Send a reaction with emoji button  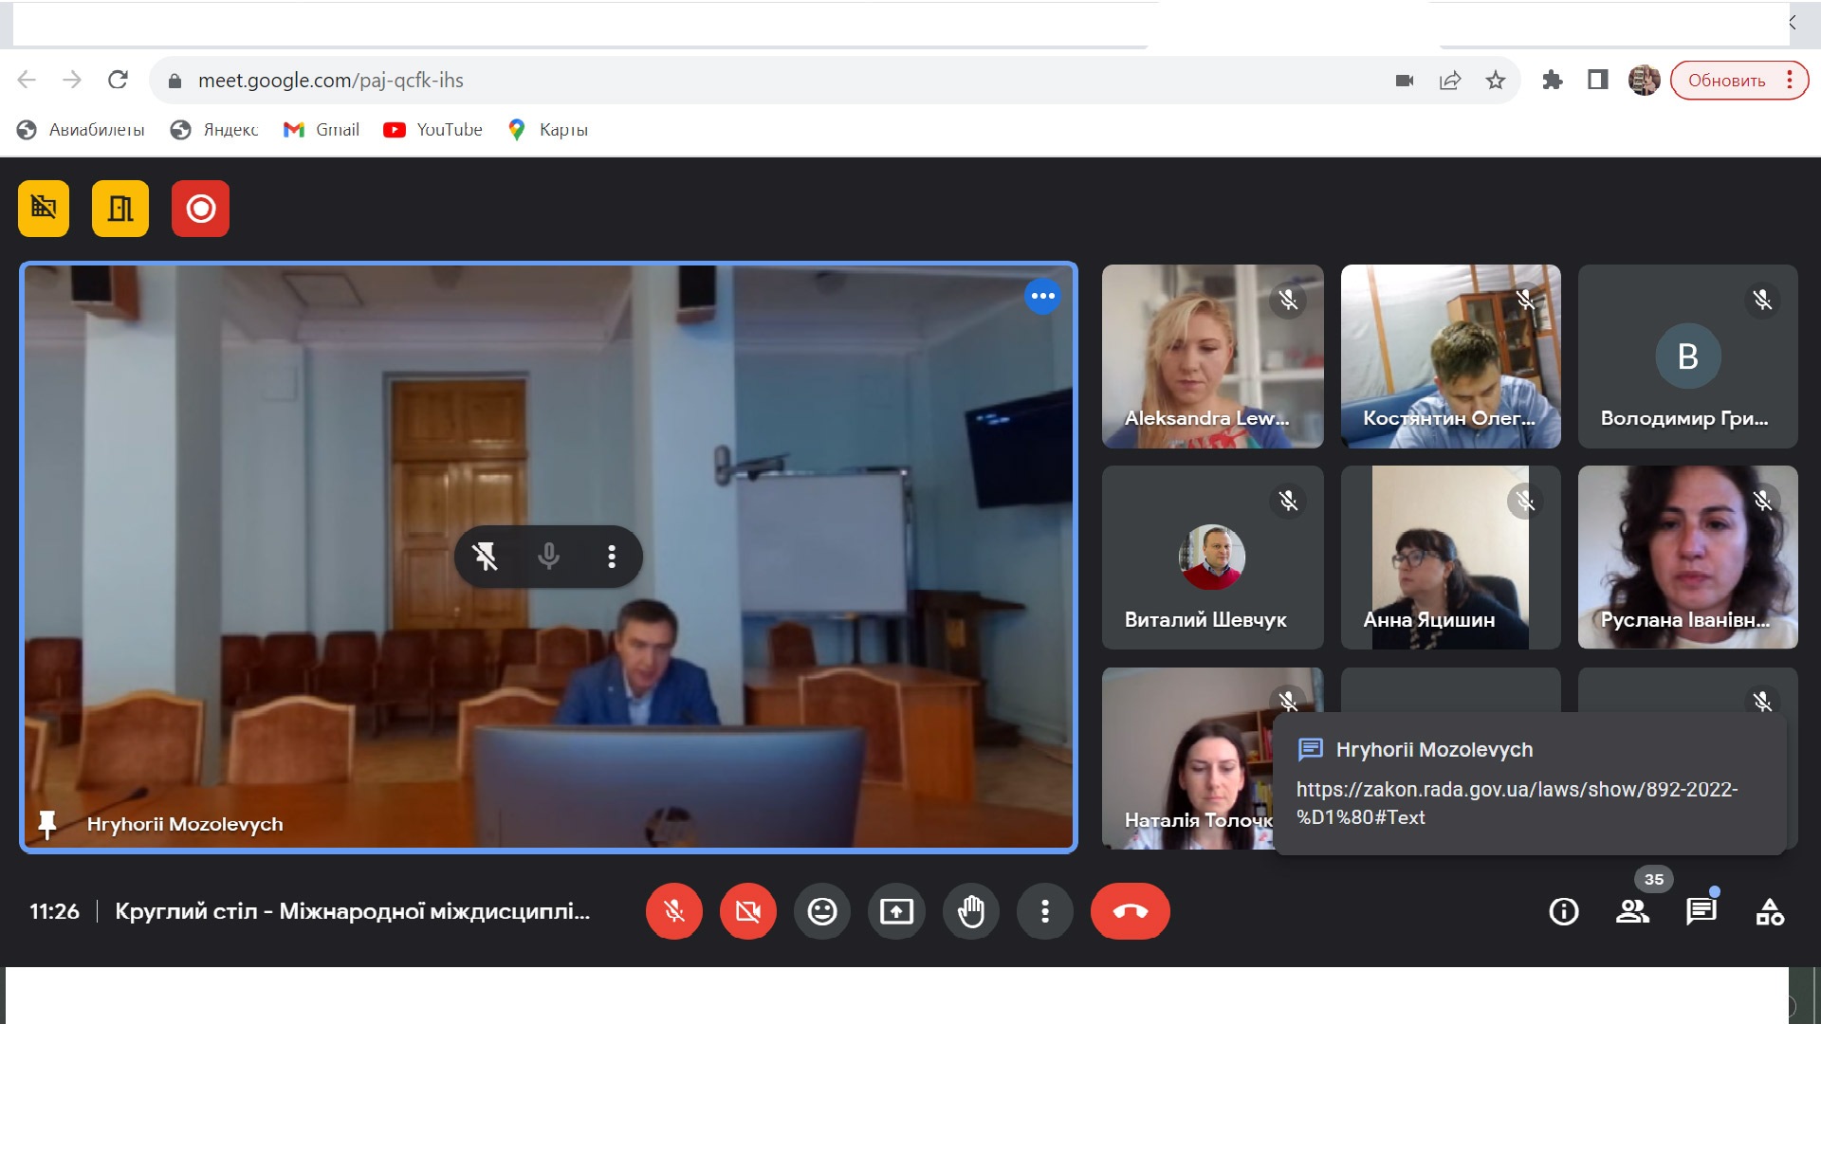coord(821,912)
